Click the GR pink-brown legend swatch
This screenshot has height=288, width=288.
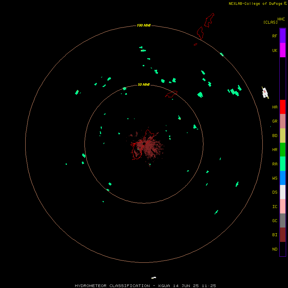click(x=283, y=121)
